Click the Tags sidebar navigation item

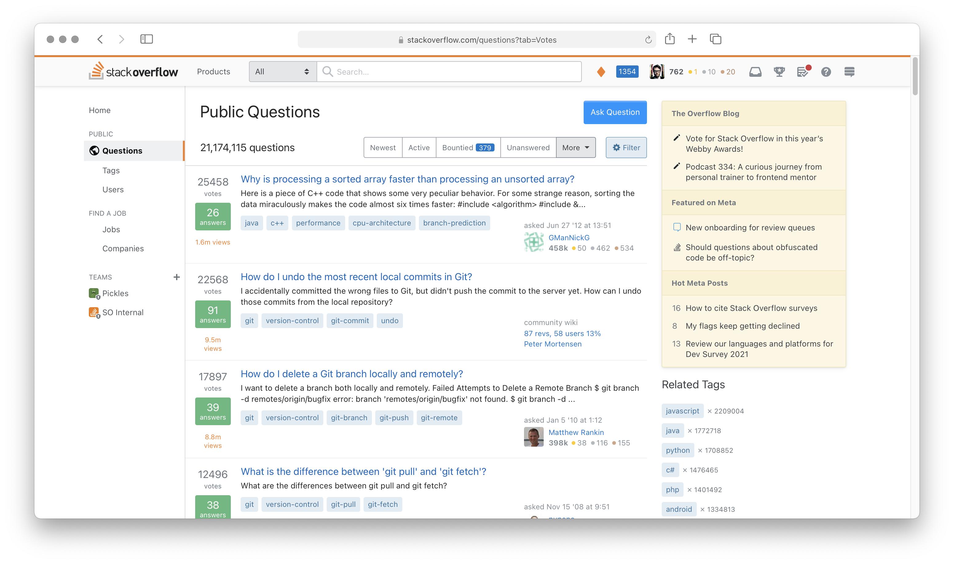click(x=110, y=170)
